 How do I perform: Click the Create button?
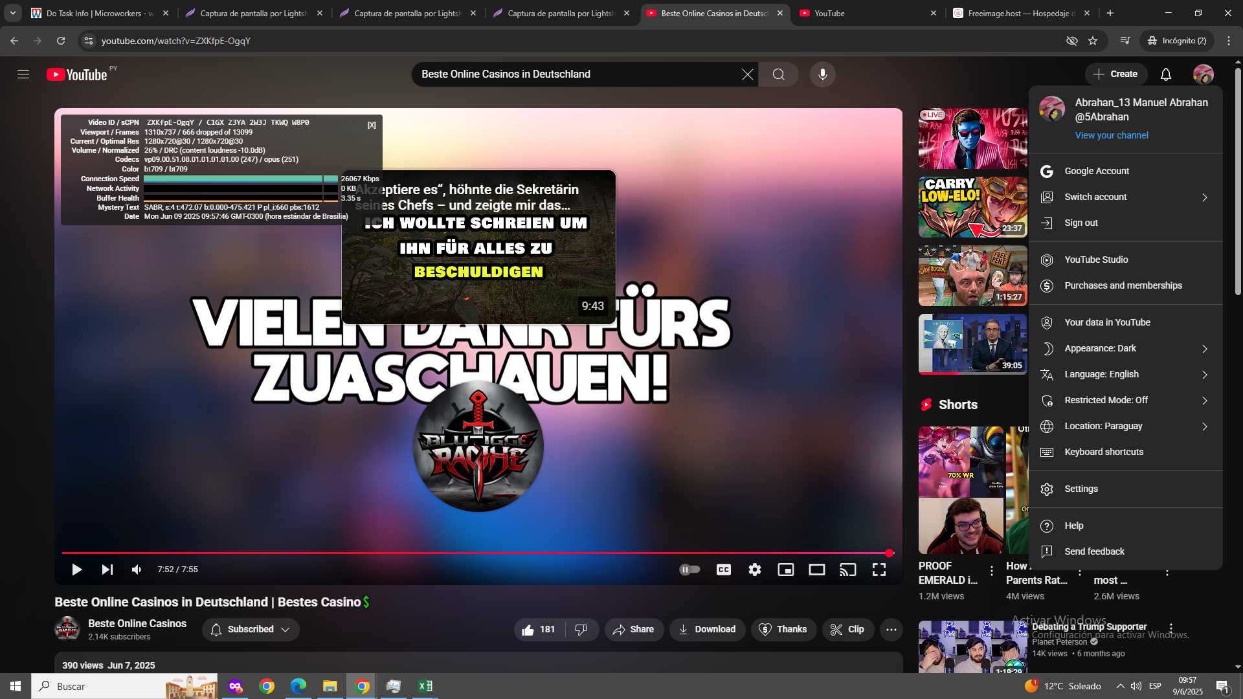coord(1115,74)
